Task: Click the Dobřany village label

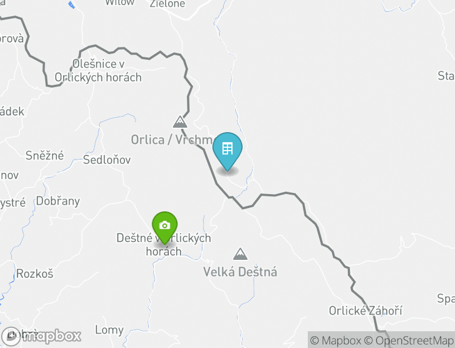Action: coord(58,201)
